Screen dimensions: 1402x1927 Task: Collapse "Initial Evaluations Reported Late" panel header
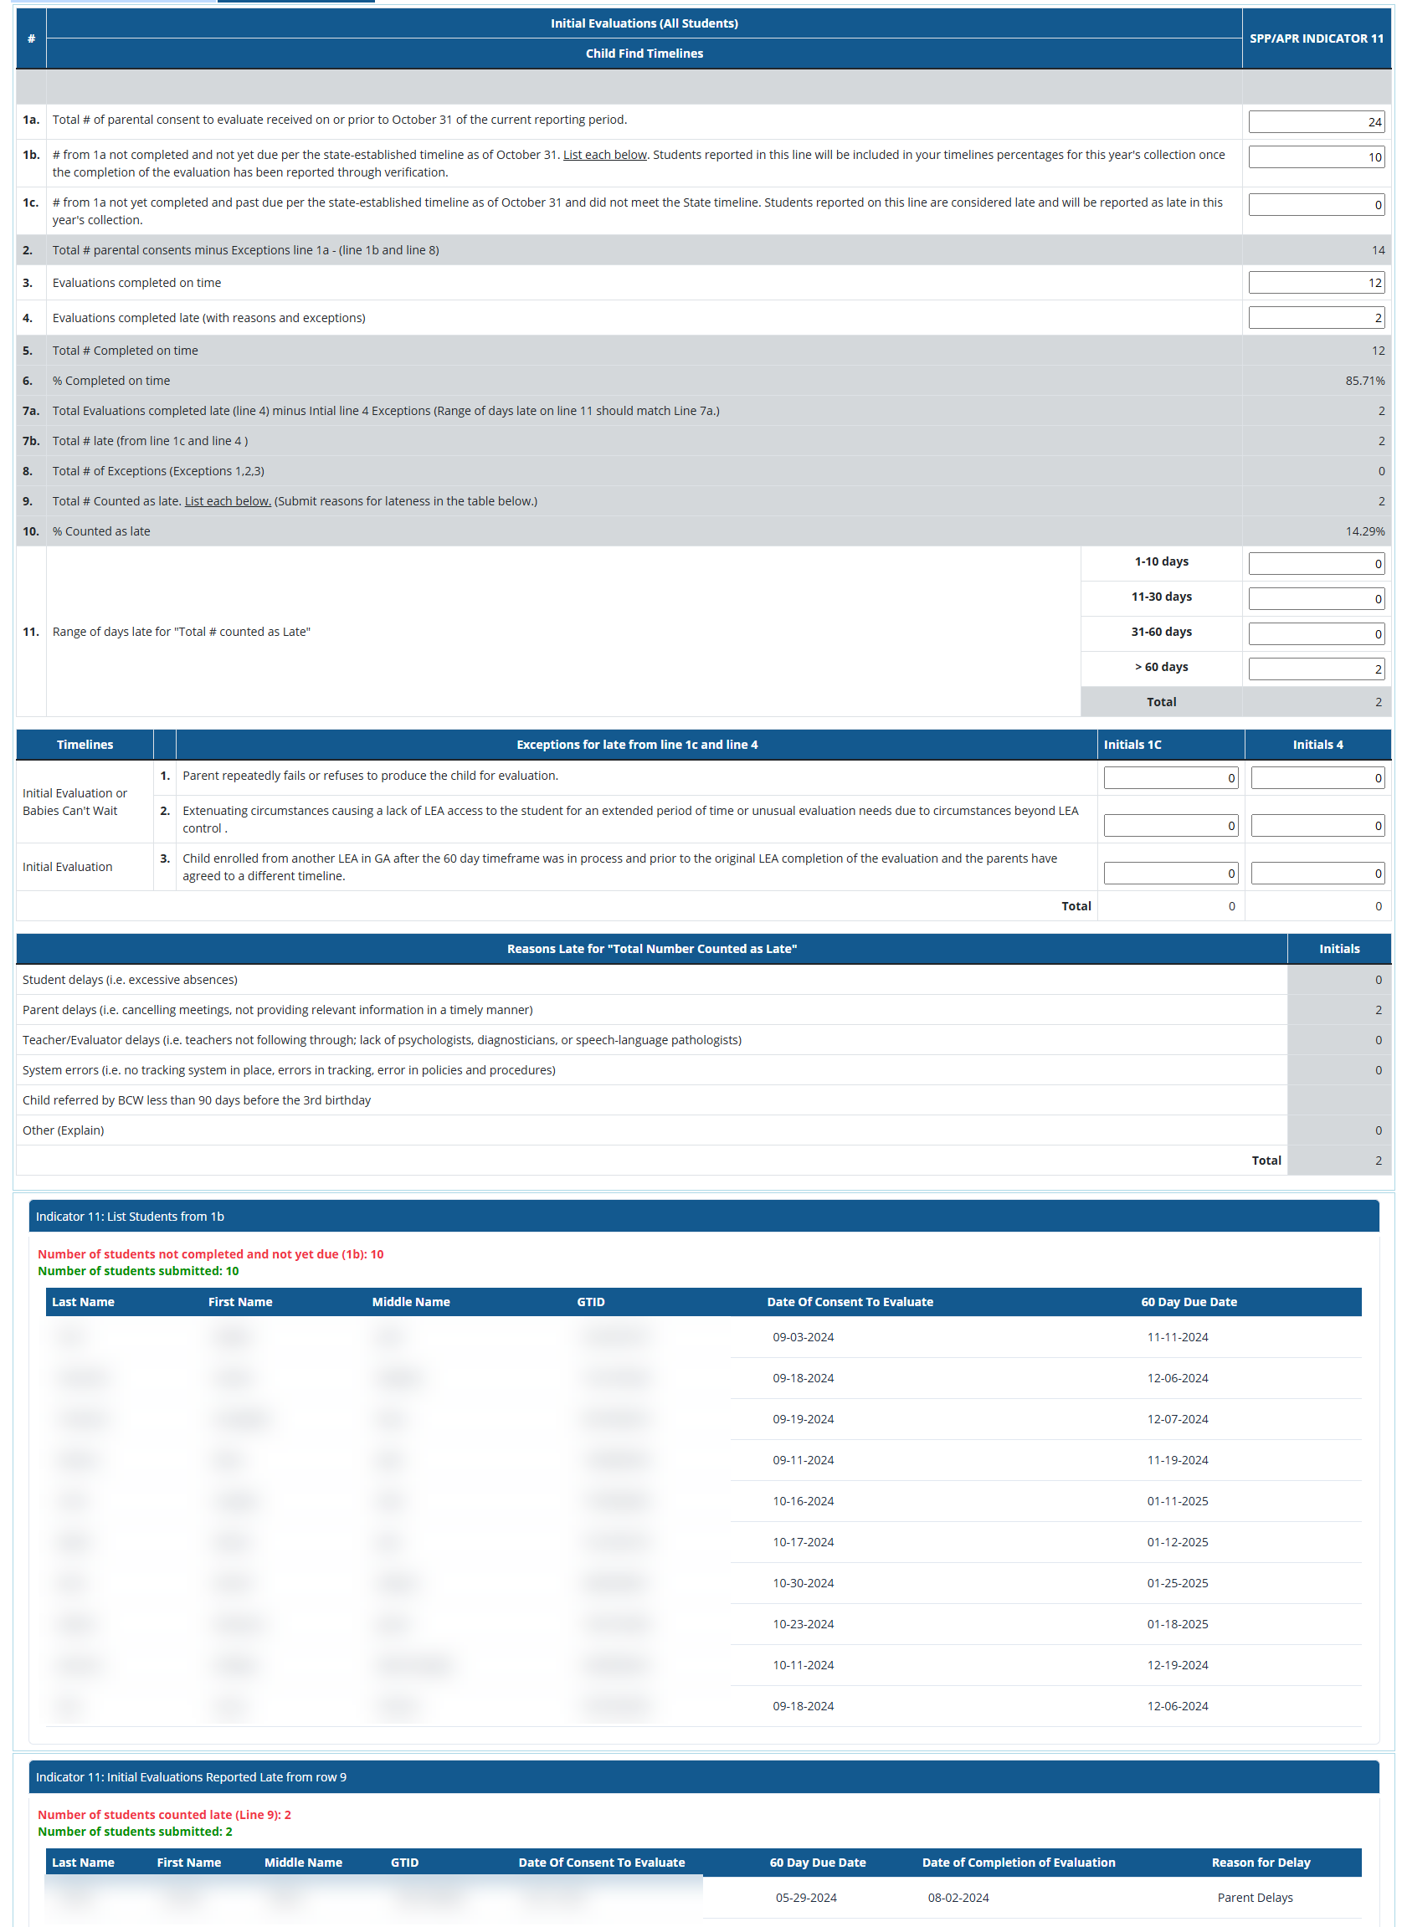(703, 1776)
